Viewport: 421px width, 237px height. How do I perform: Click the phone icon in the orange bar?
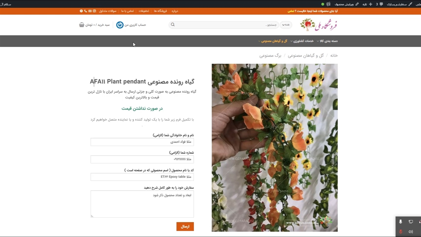click(x=86, y=11)
